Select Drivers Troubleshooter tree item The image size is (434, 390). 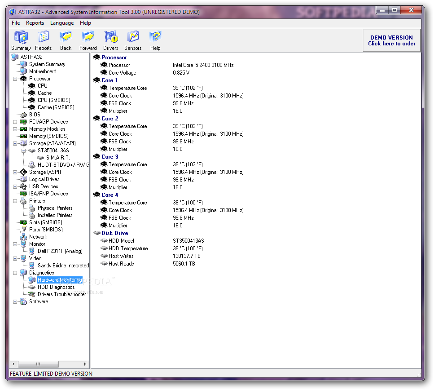pyautogui.click(x=61, y=294)
